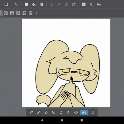This screenshot has width=124, height=124.
Task: Tap the blue Save button
Action: [84, 112]
